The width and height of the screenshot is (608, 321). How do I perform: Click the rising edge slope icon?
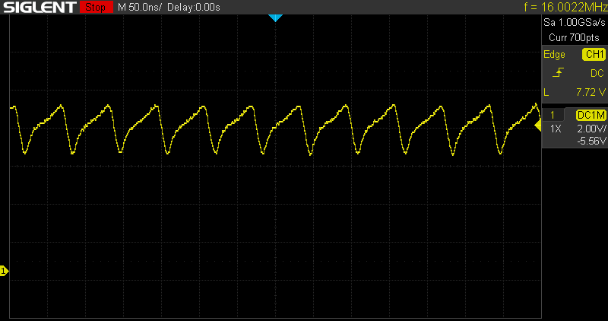(x=558, y=72)
